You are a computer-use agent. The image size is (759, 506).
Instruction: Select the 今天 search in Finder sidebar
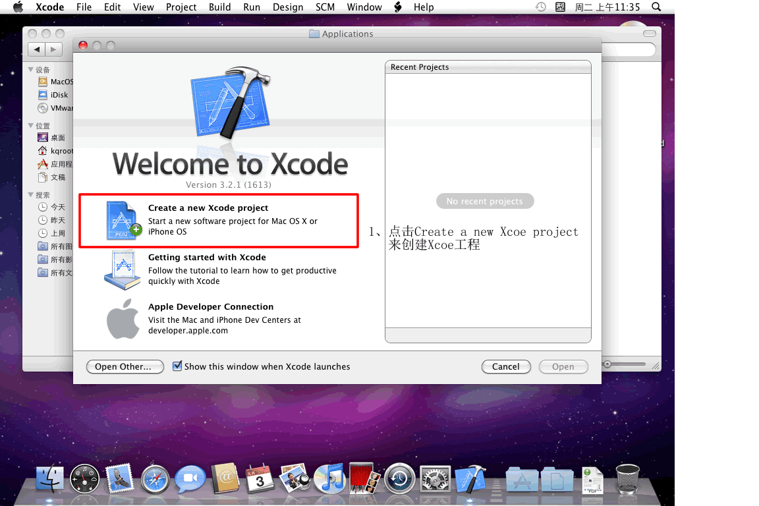point(51,207)
